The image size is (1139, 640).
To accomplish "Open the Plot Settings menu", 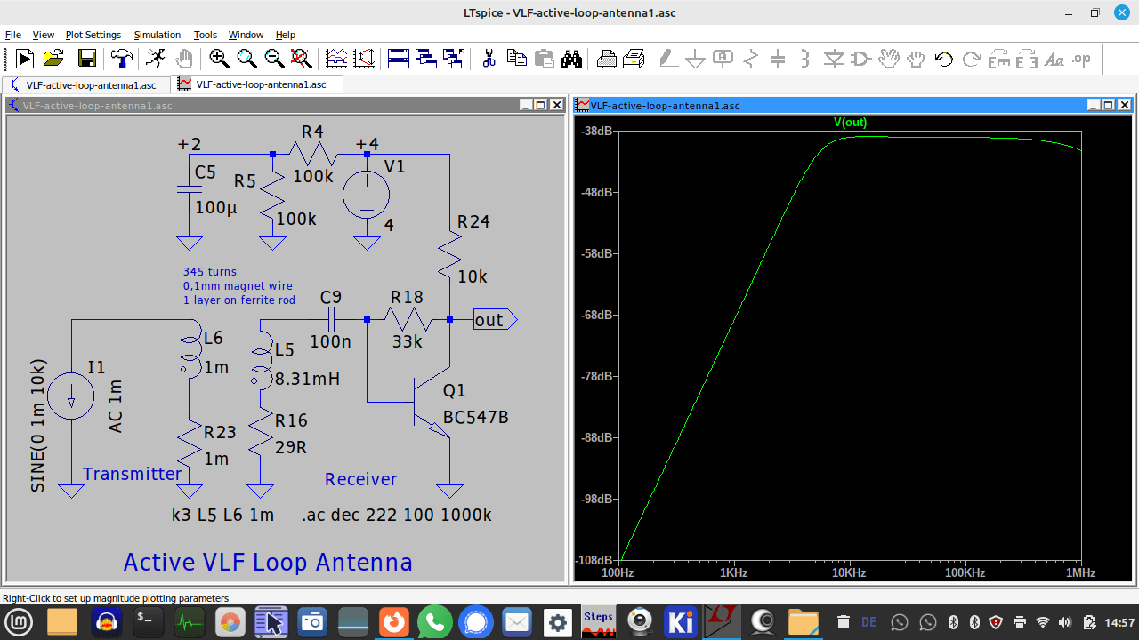I will [93, 35].
